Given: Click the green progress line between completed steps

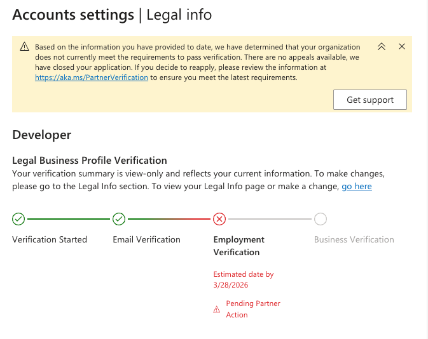Looking at the screenshot, I should coord(69,219).
